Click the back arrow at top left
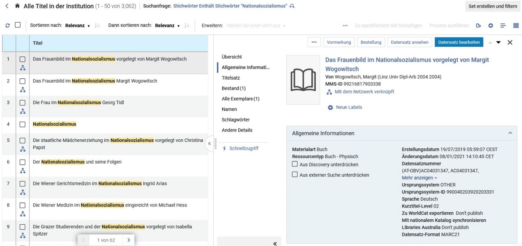 click(x=7, y=6)
